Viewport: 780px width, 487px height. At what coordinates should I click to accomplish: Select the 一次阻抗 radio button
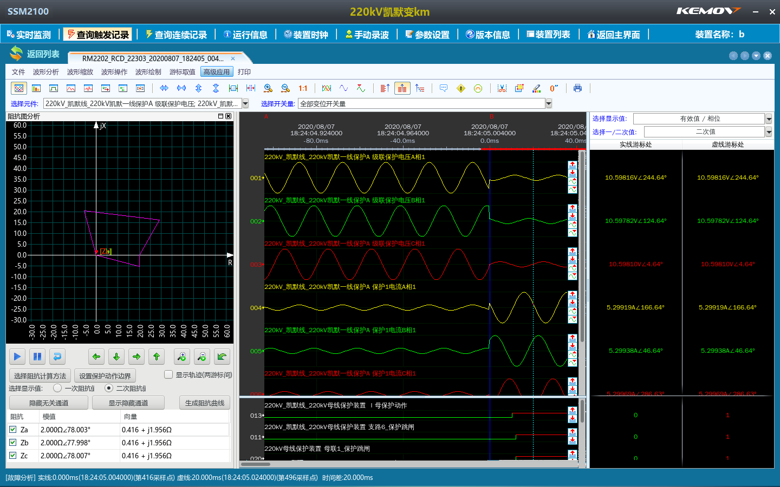pos(57,388)
